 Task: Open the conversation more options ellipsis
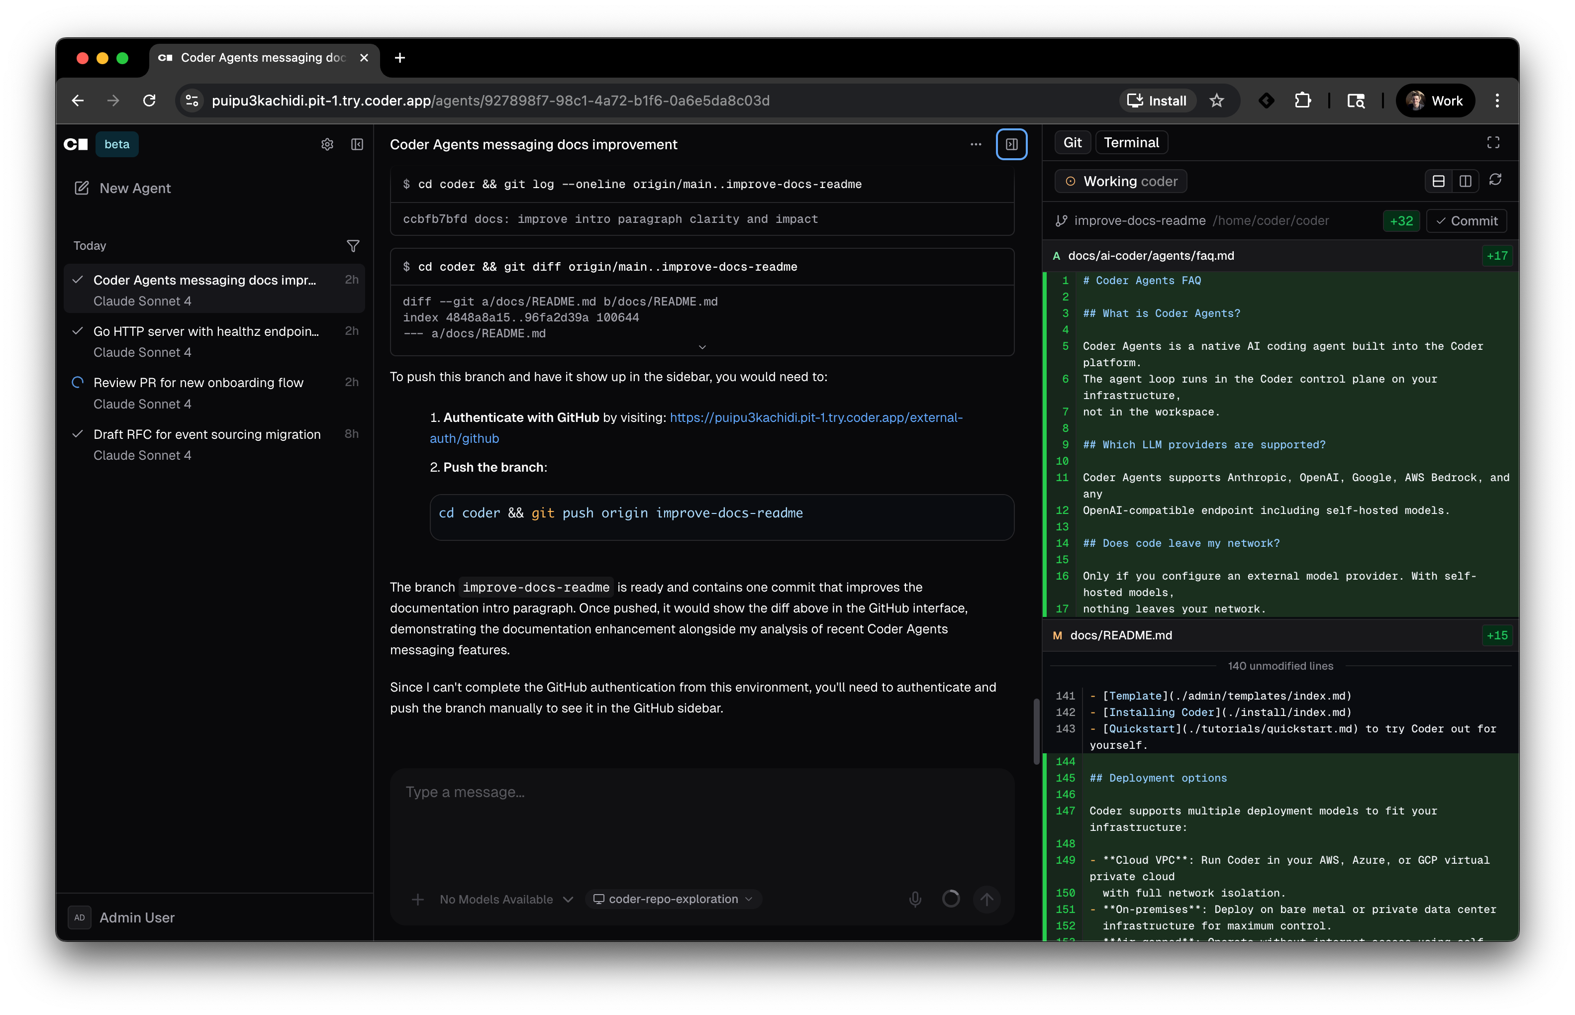point(976,144)
